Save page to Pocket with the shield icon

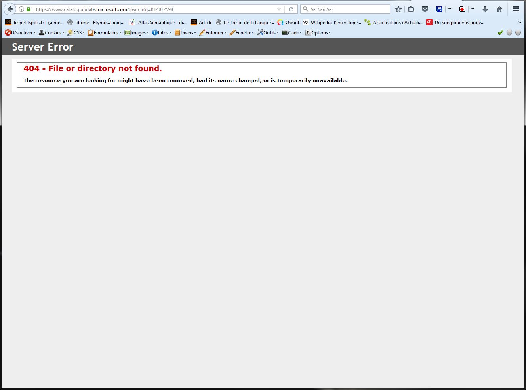[x=425, y=9]
